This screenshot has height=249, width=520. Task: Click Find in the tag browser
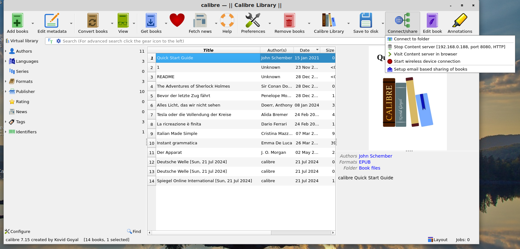pos(134,231)
